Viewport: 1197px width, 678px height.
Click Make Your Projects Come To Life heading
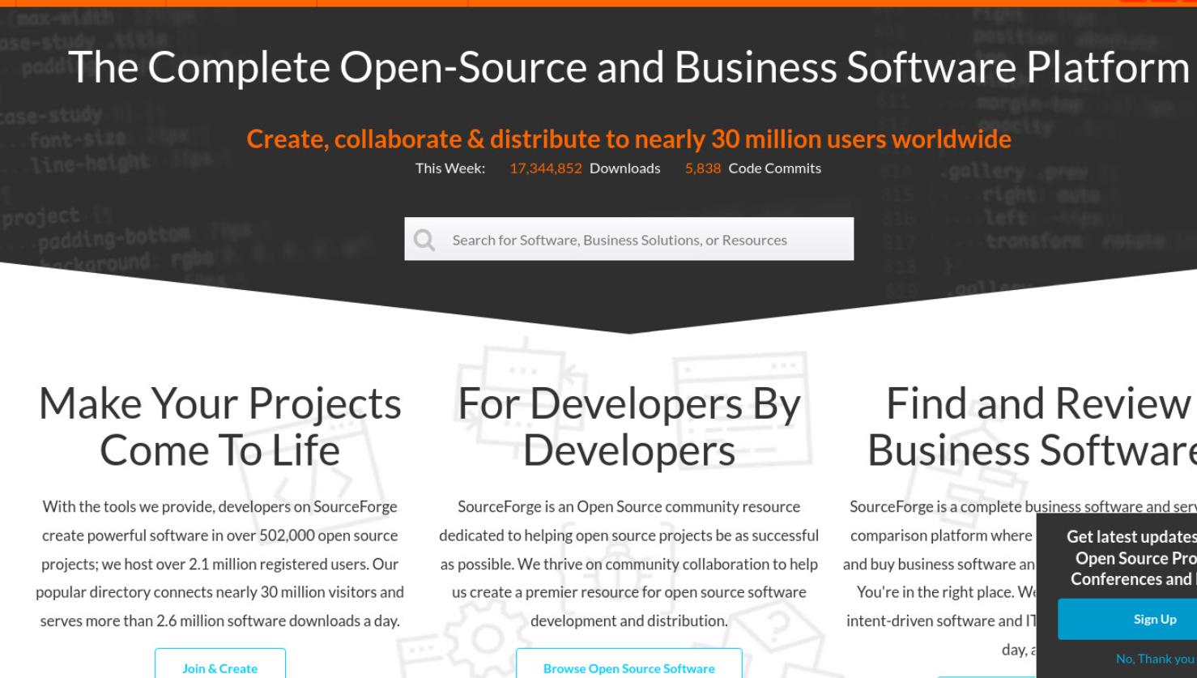tap(220, 426)
